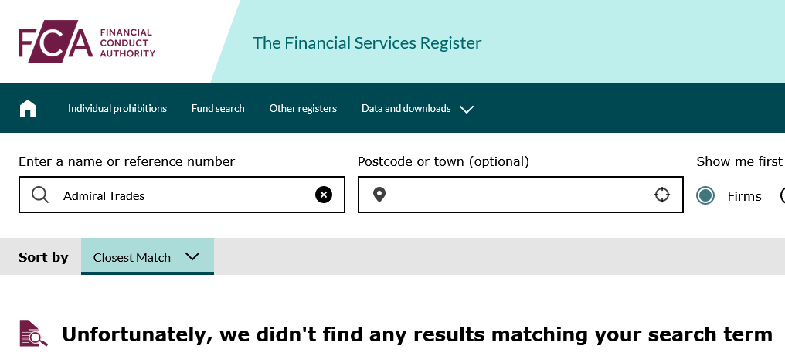Focus the Postcode or town field

pos(520,195)
